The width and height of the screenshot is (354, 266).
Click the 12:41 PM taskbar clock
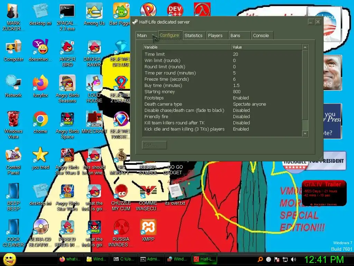(324, 259)
